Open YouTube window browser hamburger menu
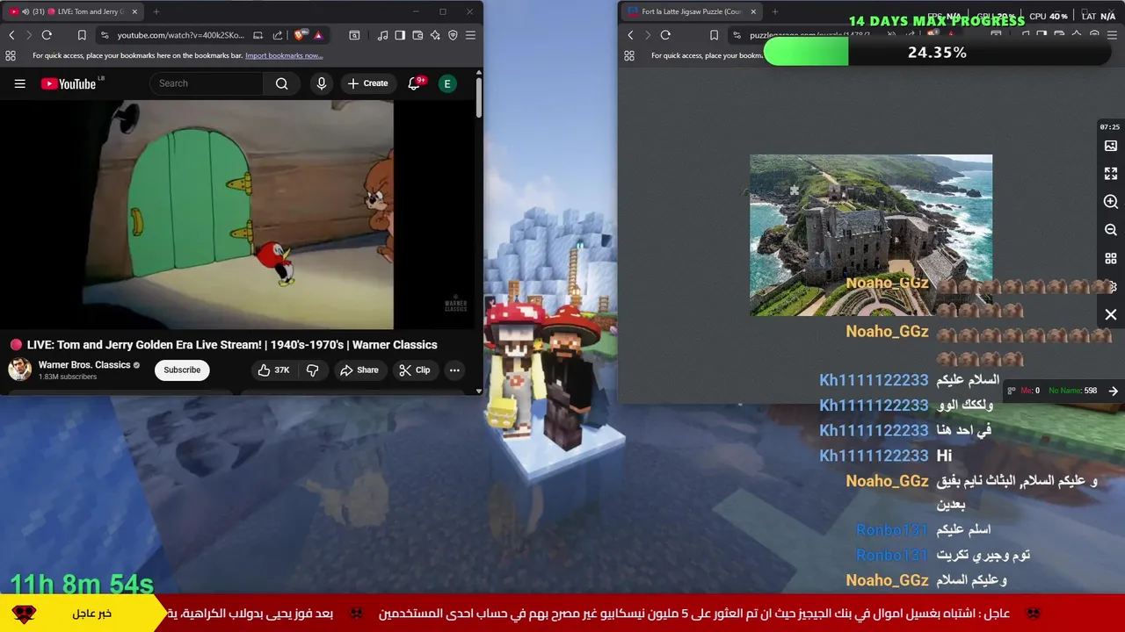The width and height of the screenshot is (1125, 632). pyautogui.click(x=470, y=35)
